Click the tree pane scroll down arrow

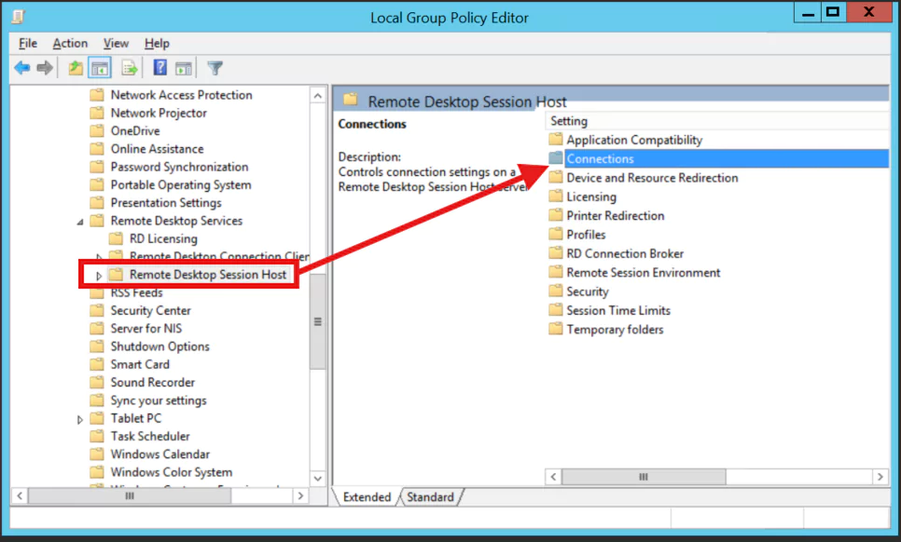click(318, 479)
